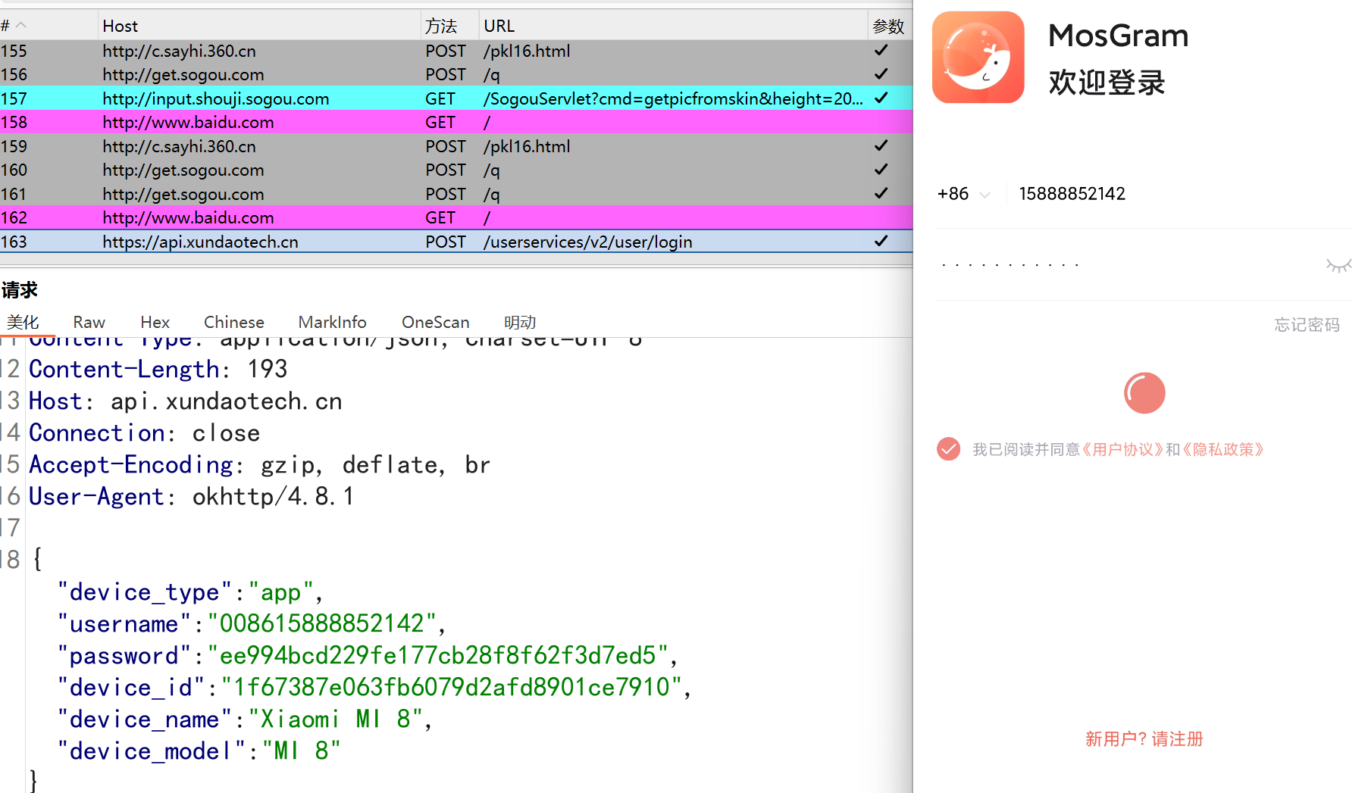The height and width of the screenshot is (793, 1368).
Task: Click the MosGram app logo icon
Action: pyautogui.click(x=978, y=58)
